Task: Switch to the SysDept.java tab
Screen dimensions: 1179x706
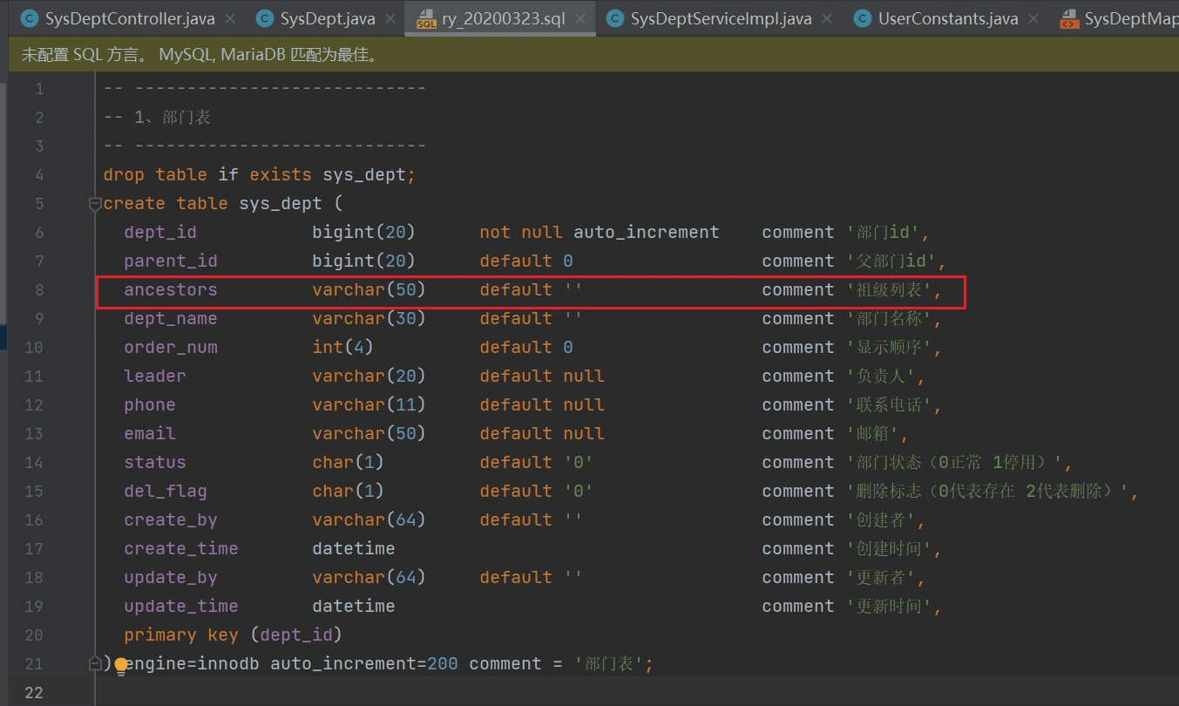Action: pos(327,18)
